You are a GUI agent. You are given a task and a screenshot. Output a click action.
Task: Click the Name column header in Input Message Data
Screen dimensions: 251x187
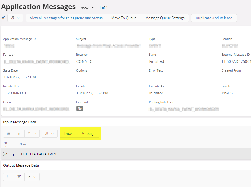(x=23, y=144)
